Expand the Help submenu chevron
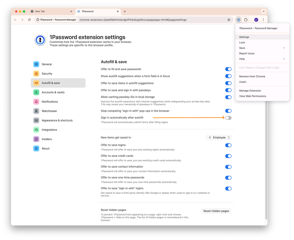Image resolution: width=294 pixels, height=240 pixels. (x=284, y=59)
